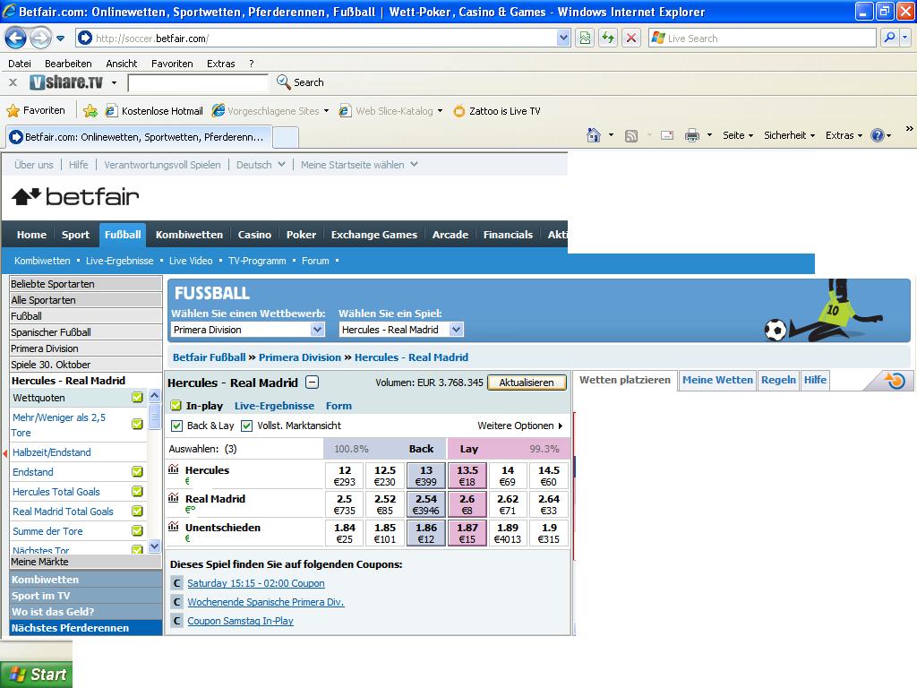Toggle Mehr/Weniger als 2,5 Tore checkbox
Screen dimensions: 917x688
137,424
